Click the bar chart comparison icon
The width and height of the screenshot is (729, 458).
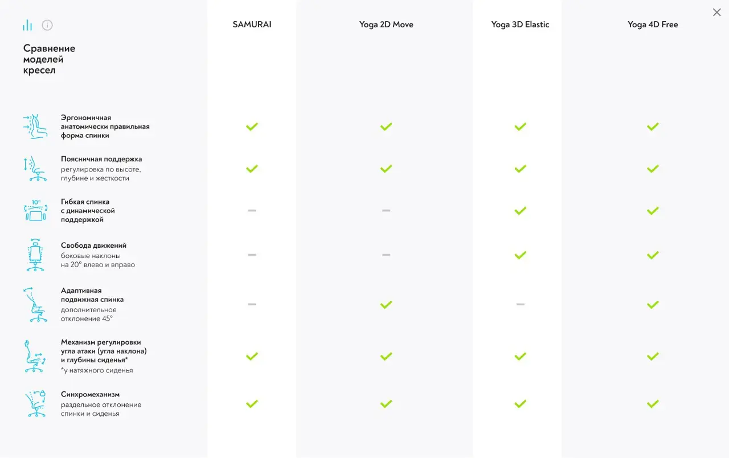(x=27, y=25)
